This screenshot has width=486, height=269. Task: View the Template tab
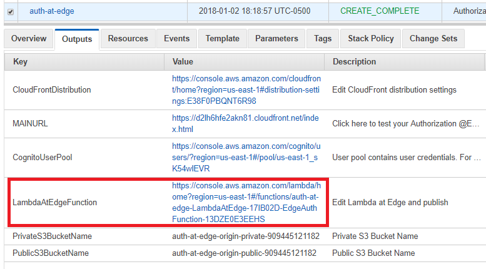tap(223, 38)
